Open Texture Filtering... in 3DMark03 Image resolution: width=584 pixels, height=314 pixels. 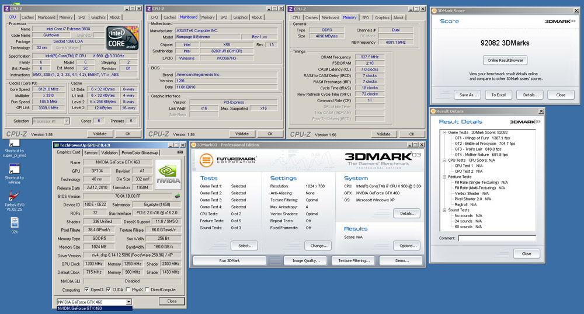(354, 261)
